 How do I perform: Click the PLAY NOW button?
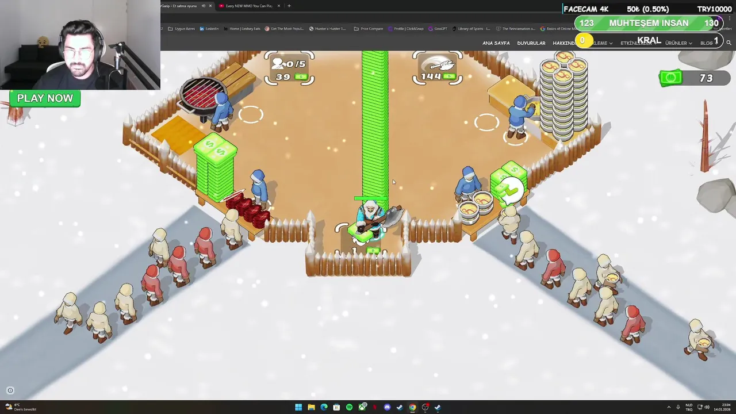click(x=45, y=98)
